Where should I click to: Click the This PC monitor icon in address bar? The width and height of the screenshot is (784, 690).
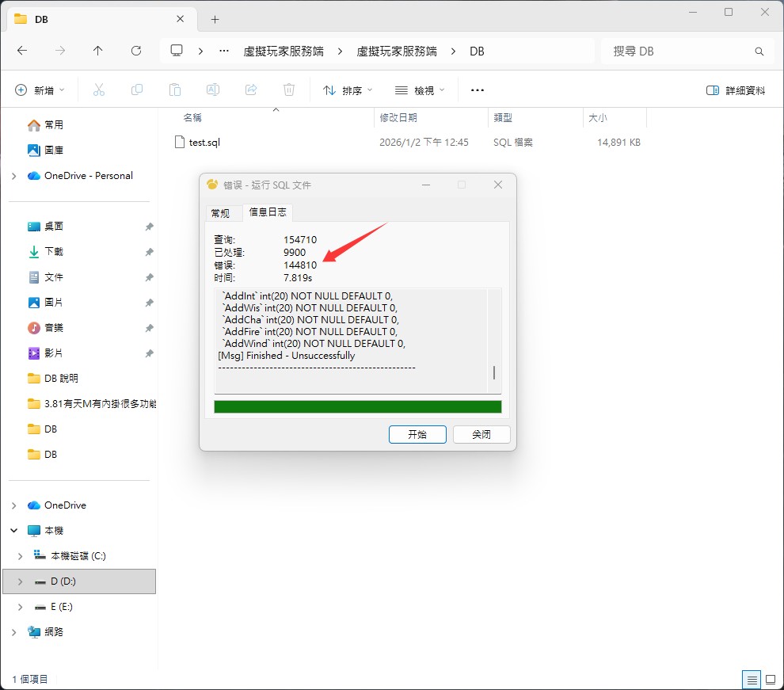coord(177,51)
